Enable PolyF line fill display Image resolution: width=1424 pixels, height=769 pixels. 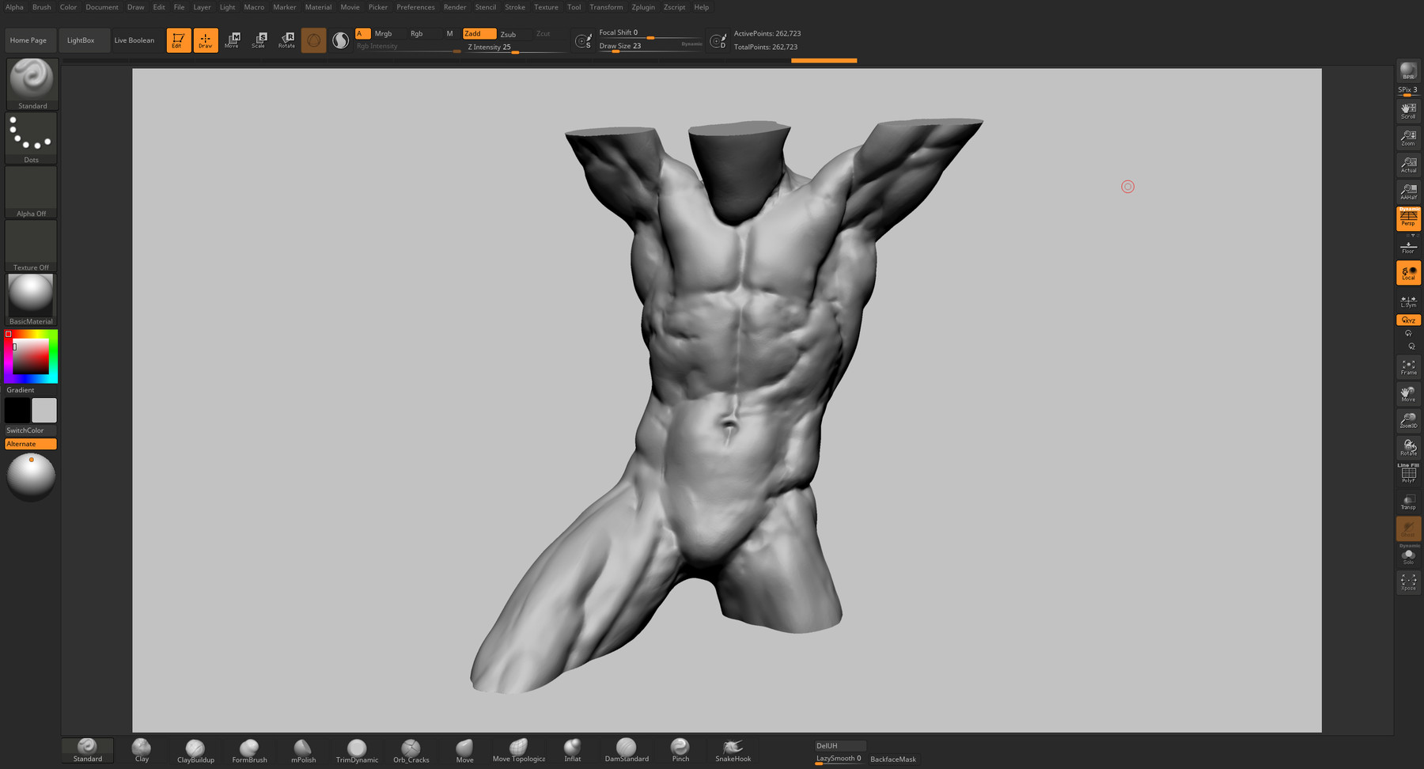click(x=1408, y=474)
